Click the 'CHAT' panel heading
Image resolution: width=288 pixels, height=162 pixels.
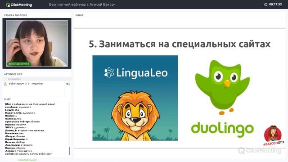click(7, 99)
